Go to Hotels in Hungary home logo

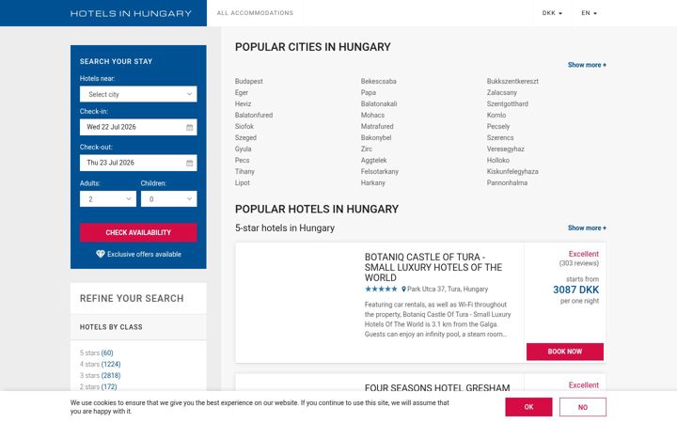tap(131, 13)
